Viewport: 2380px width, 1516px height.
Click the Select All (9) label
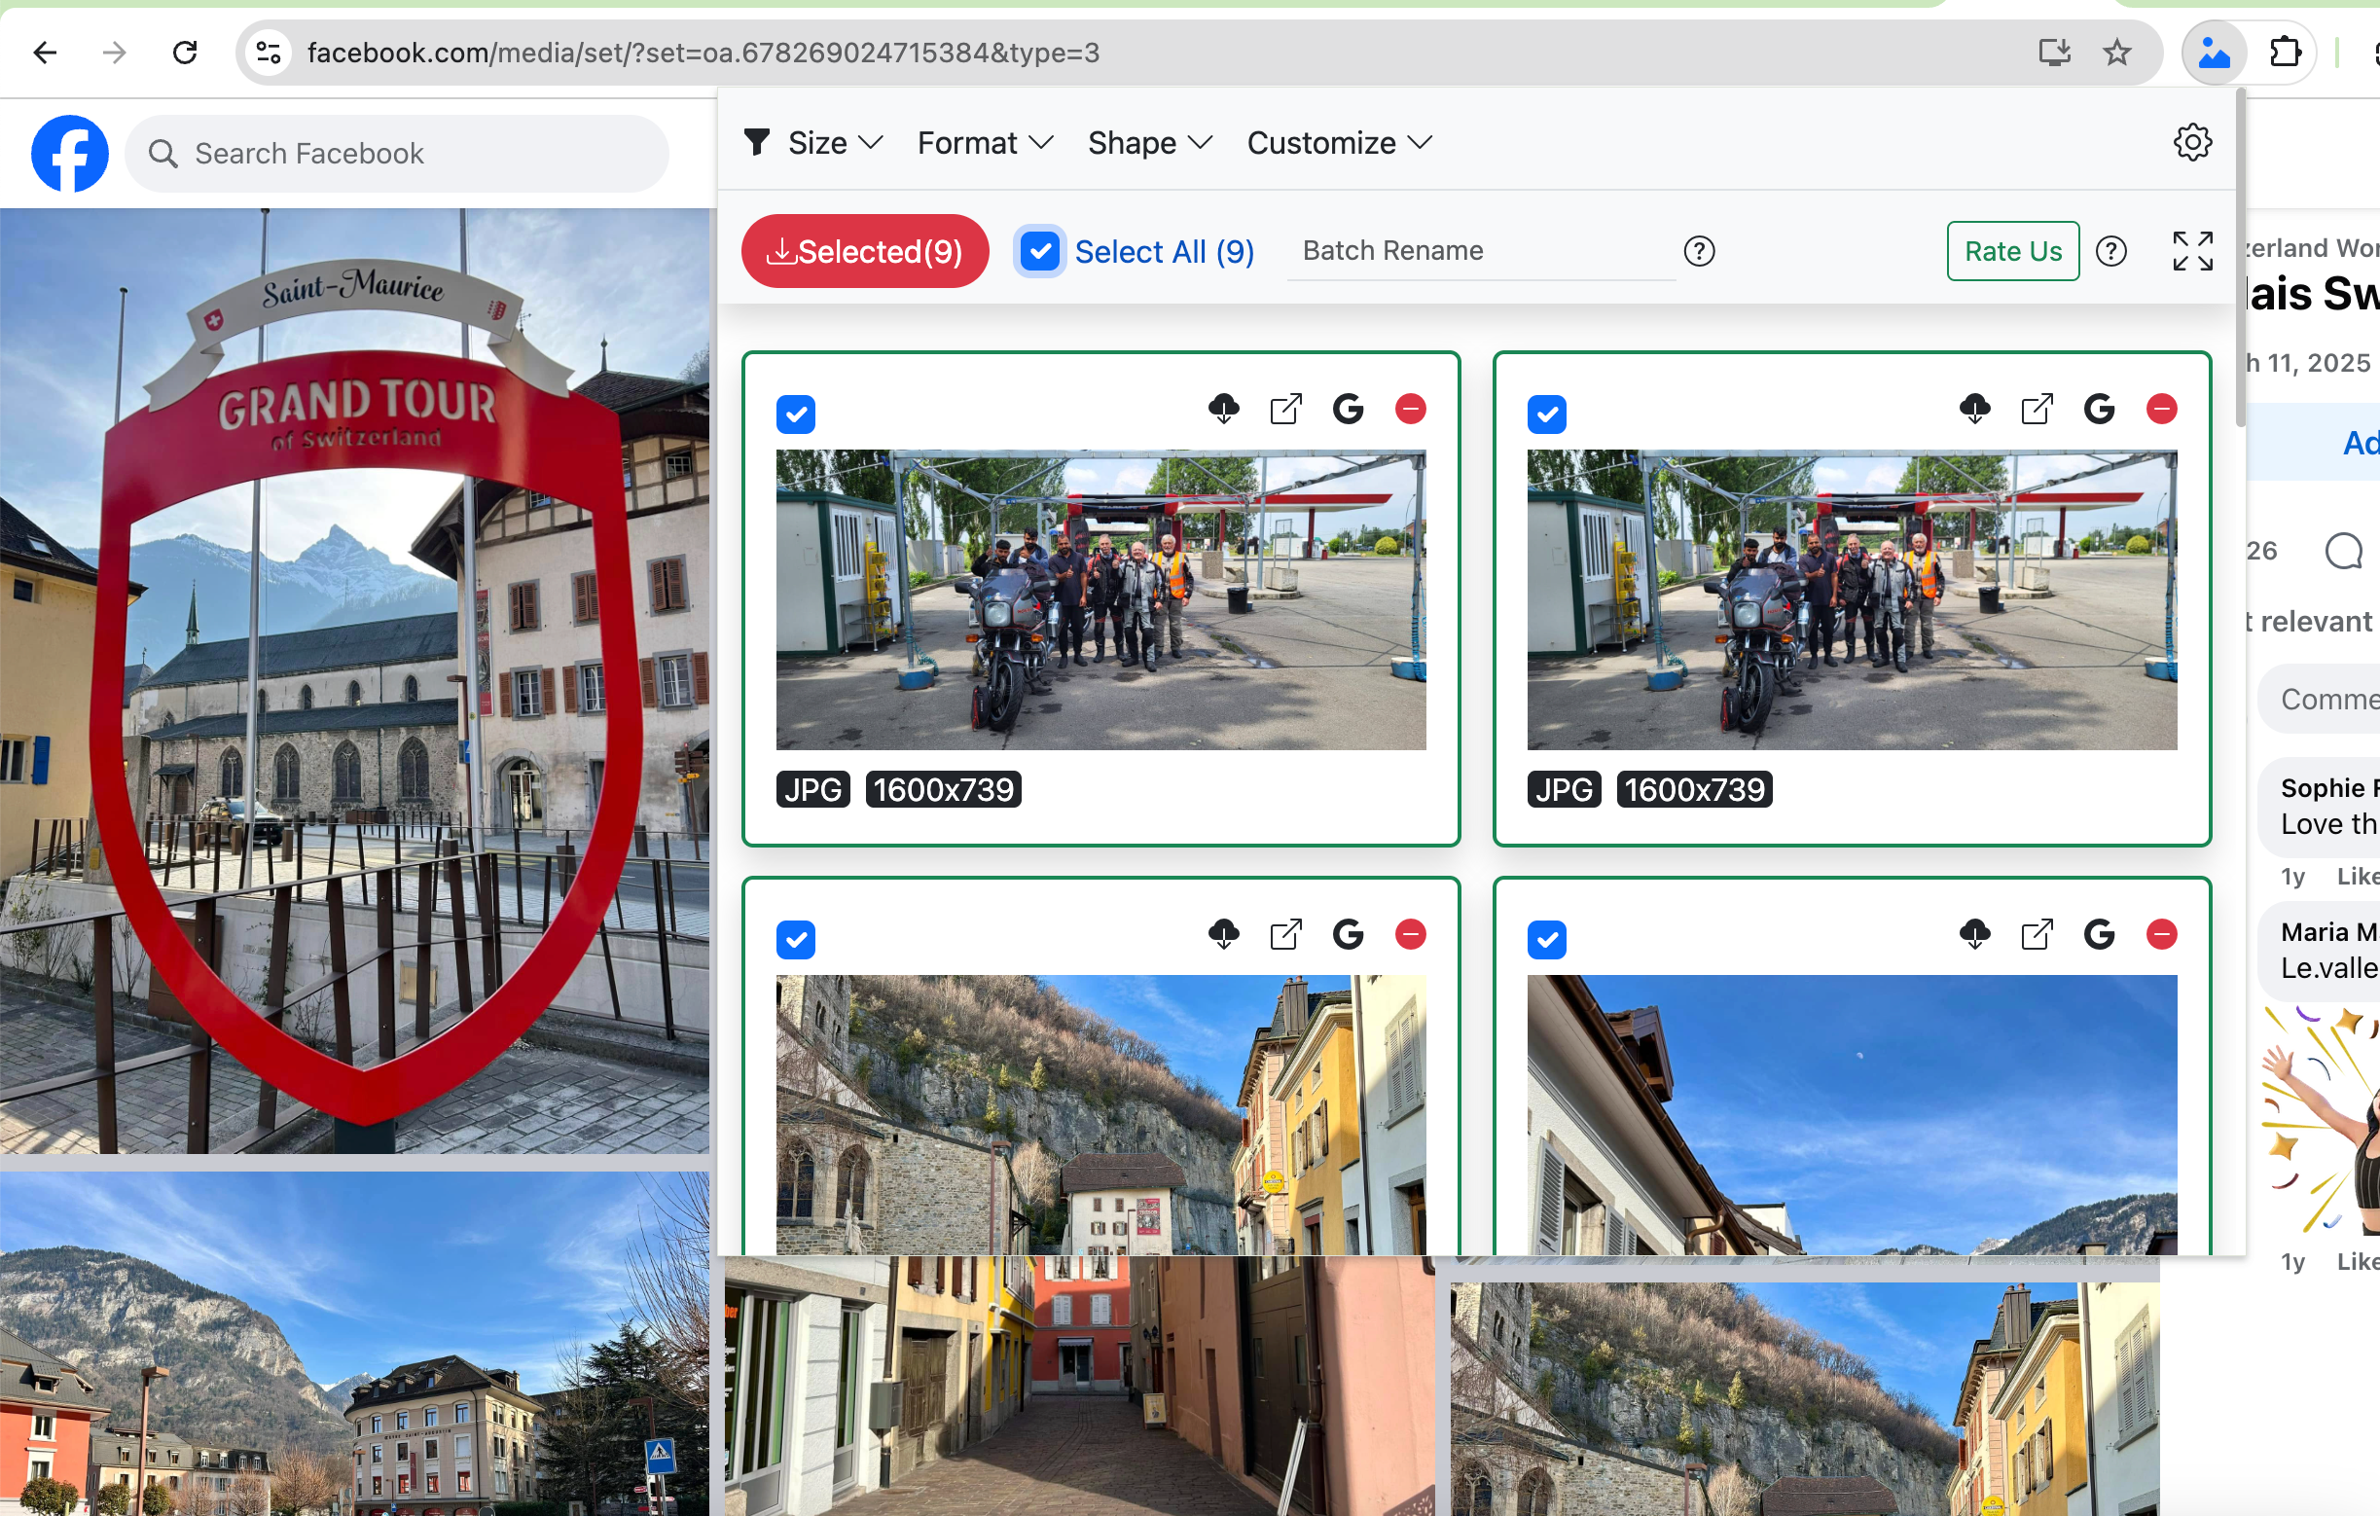(x=1165, y=251)
